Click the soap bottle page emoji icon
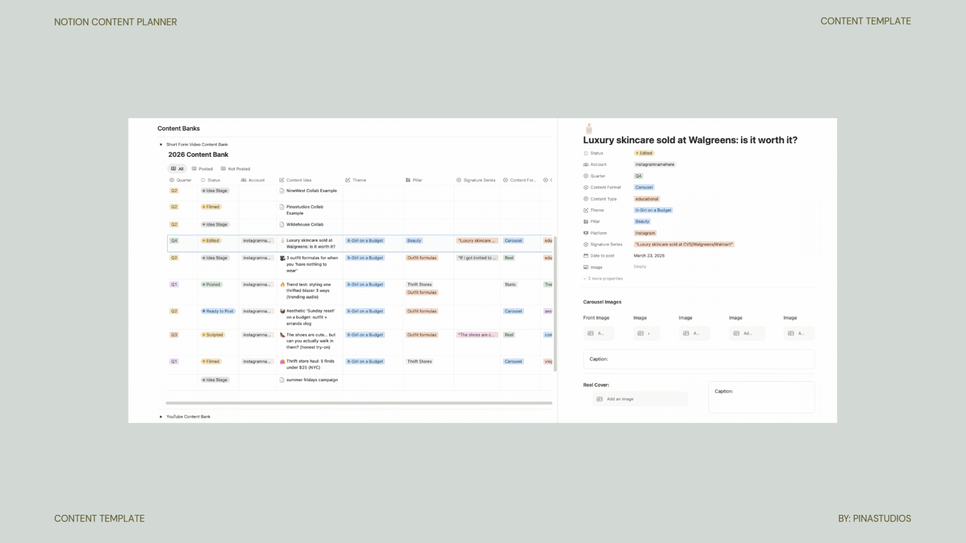 [589, 129]
